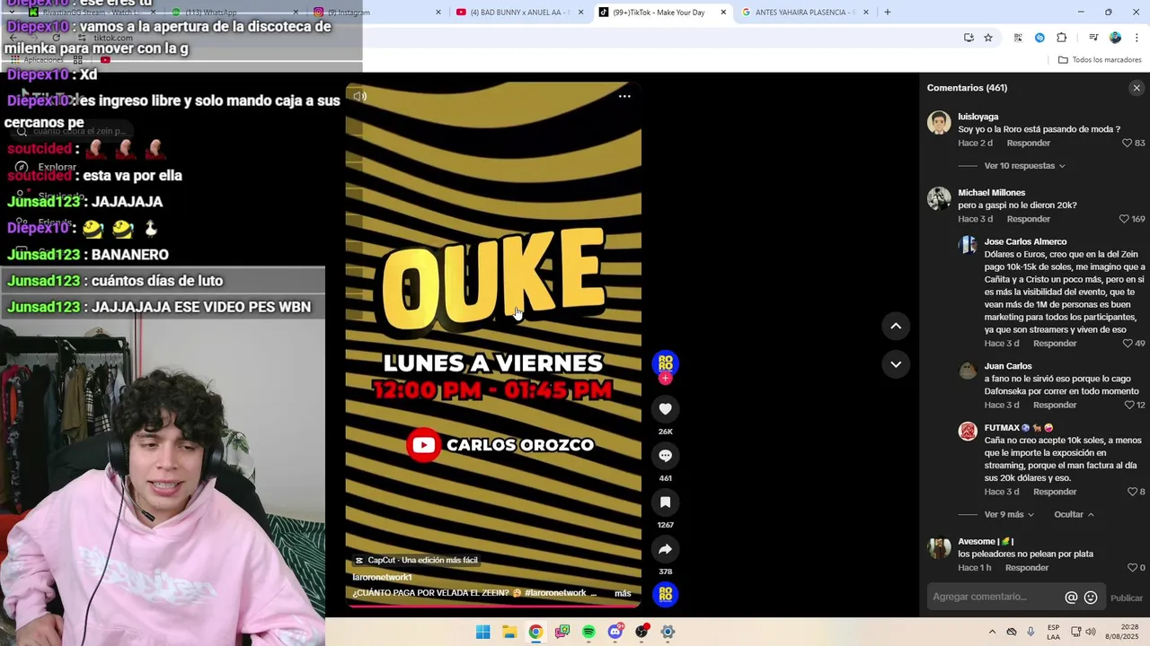
Task: Reply to luisloyaga's comment
Action: coord(1029,144)
